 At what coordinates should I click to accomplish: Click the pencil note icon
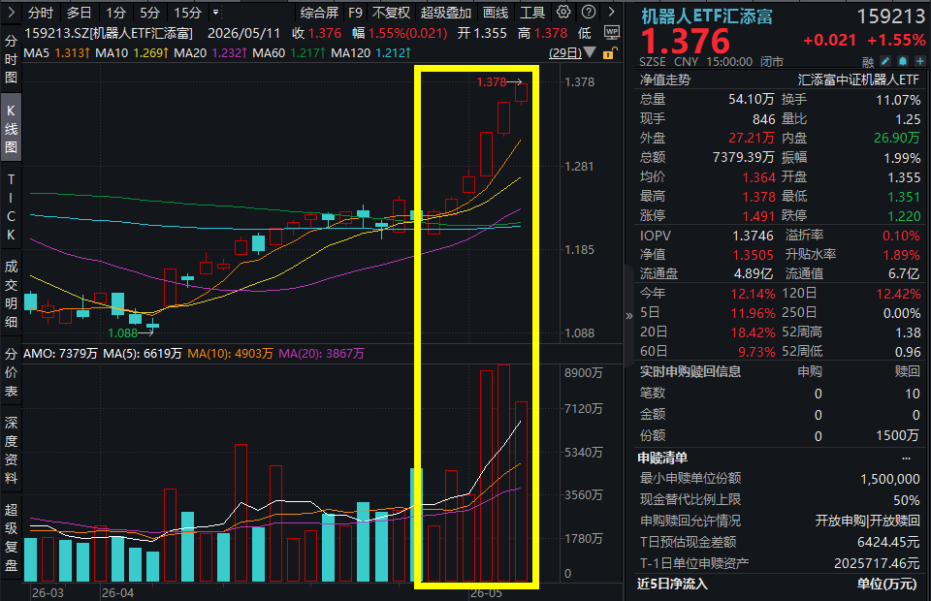885,61
